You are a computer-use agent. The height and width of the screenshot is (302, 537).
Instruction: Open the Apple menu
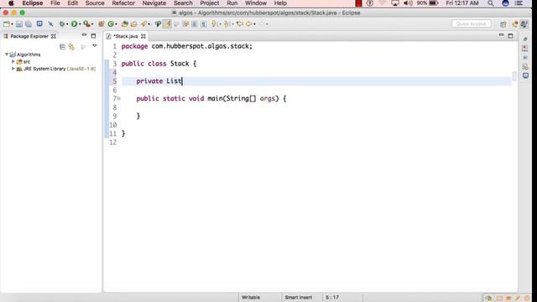point(11,3)
